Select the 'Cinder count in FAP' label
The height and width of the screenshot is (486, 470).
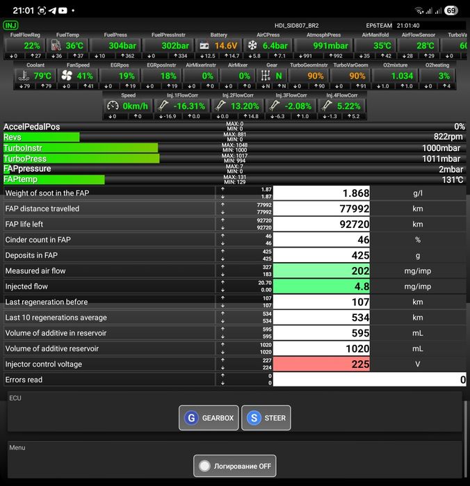[x=38, y=240]
